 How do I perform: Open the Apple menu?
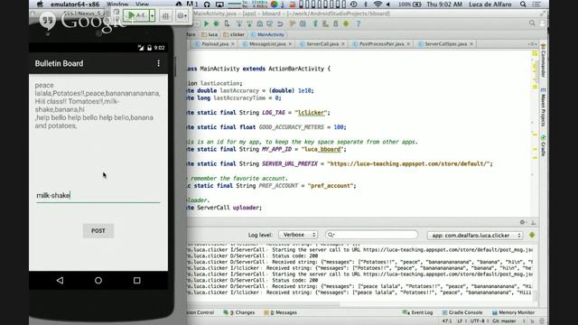[40, 5]
